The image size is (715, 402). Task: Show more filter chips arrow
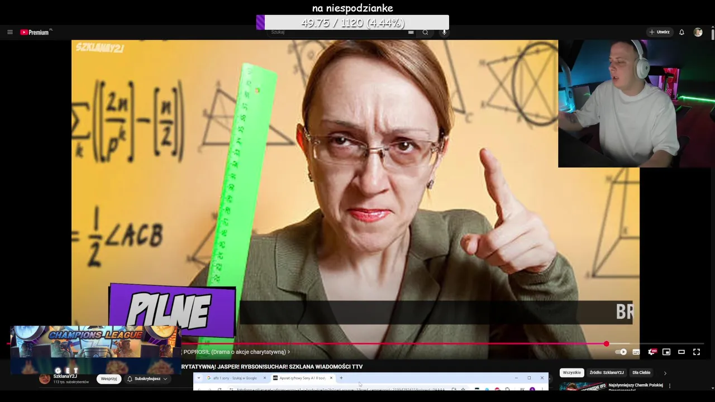[x=665, y=373]
